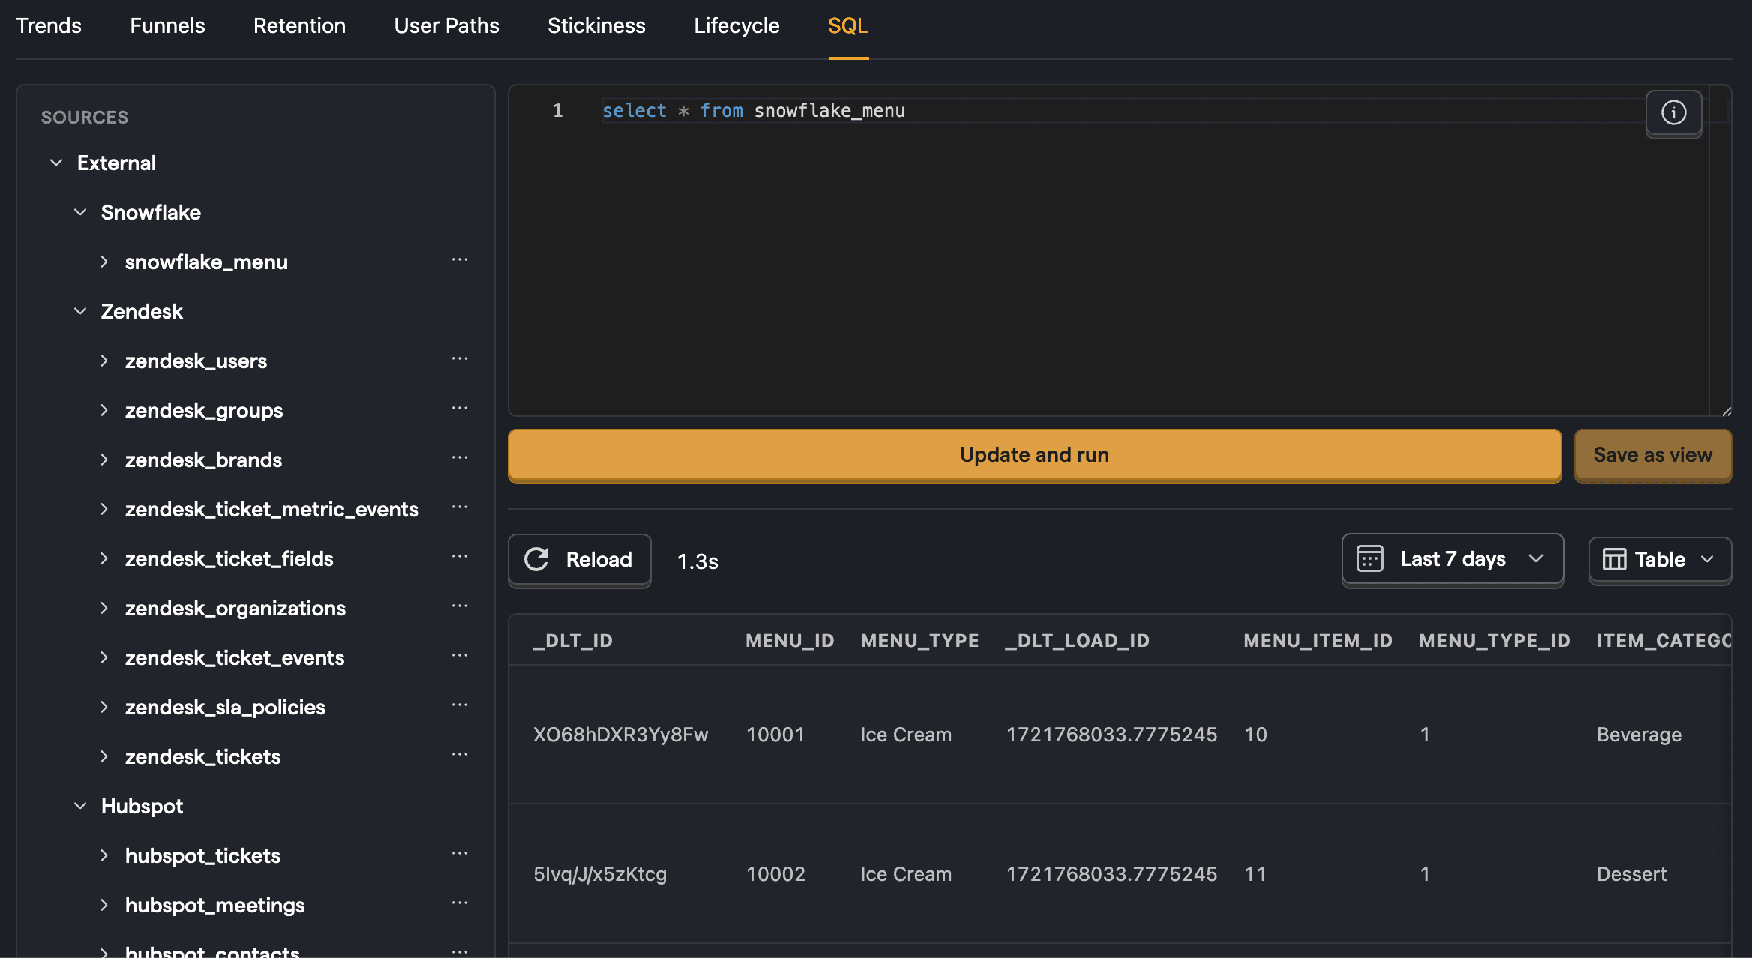The image size is (1752, 958).
Task: Click the 5Ivq/J/x5zKtcg cell
Action: [x=600, y=874]
